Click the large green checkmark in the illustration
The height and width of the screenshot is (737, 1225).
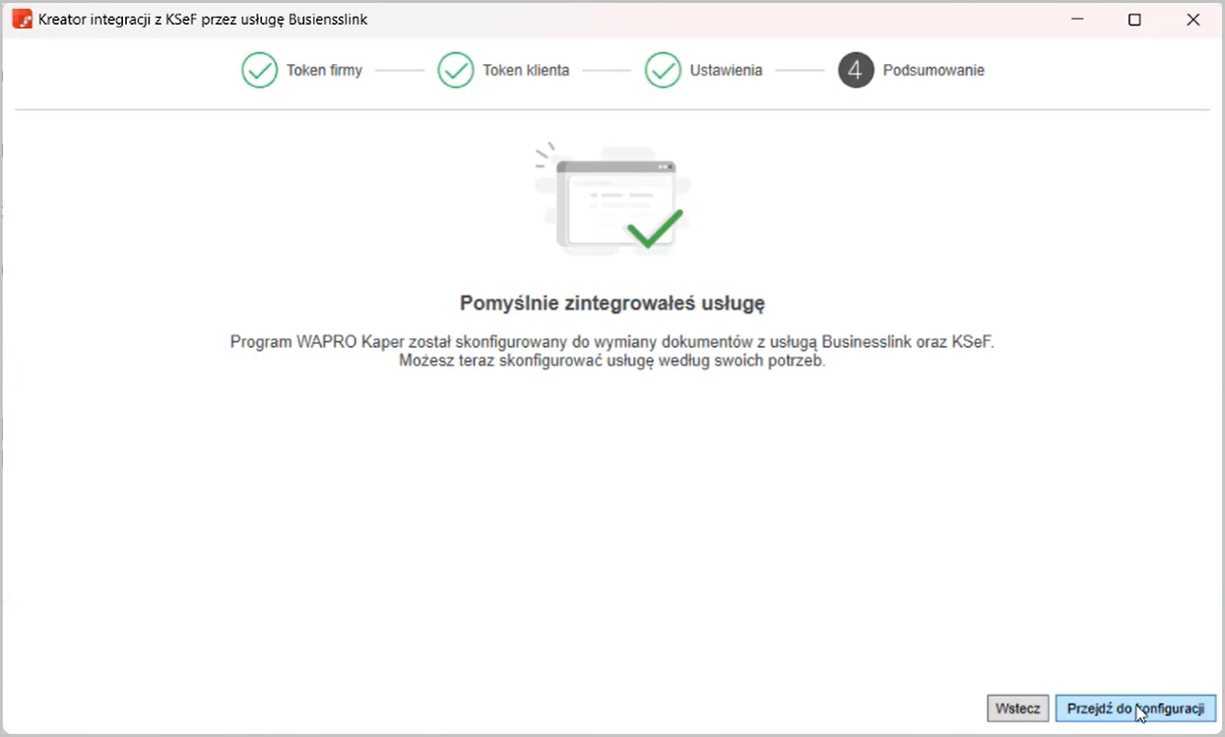point(655,229)
